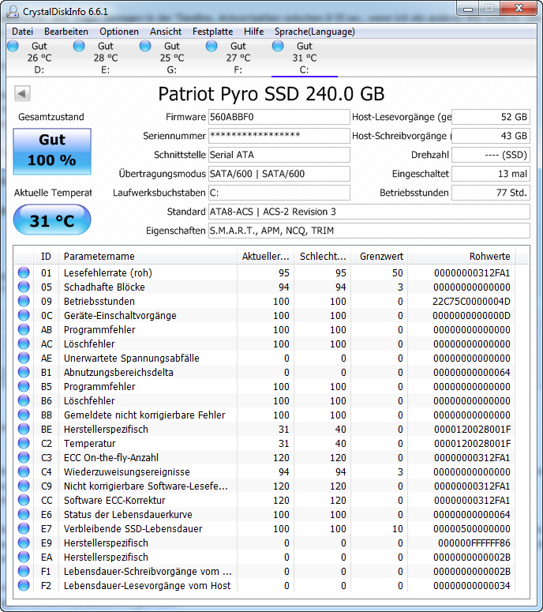Select drive E: status orb

click(x=79, y=47)
